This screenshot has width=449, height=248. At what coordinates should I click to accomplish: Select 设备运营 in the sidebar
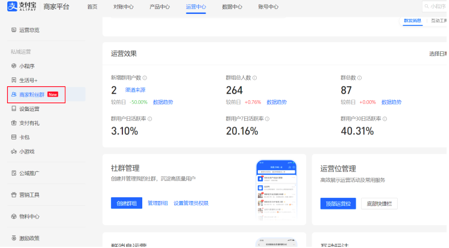[x=29, y=109]
